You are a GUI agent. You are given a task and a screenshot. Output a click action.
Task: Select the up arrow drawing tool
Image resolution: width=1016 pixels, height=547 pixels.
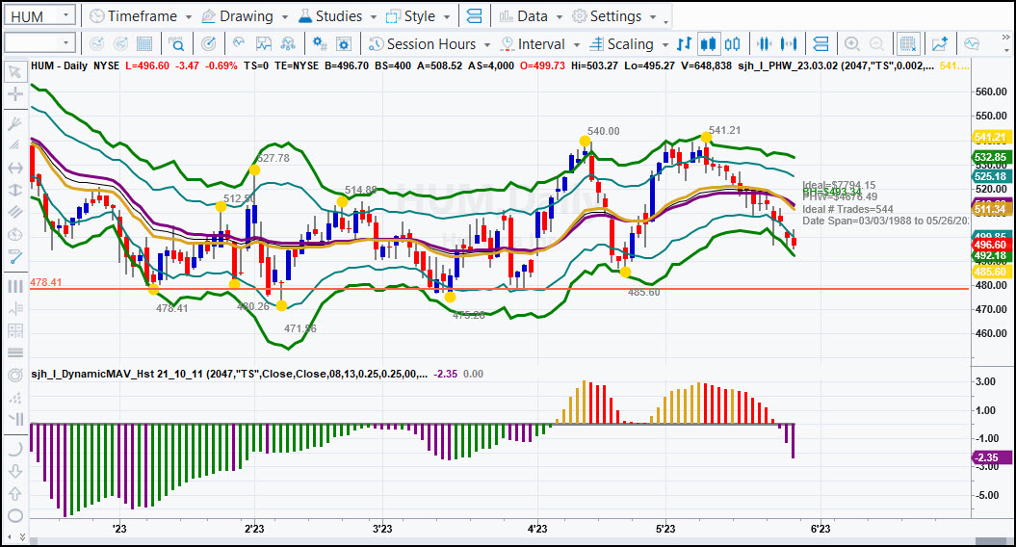coord(14,494)
